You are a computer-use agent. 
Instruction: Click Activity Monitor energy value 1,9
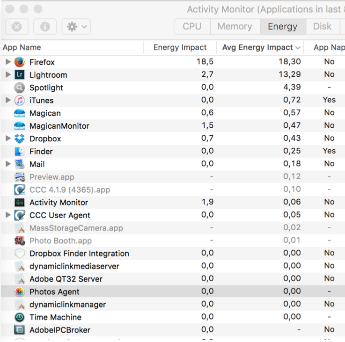tap(207, 202)
